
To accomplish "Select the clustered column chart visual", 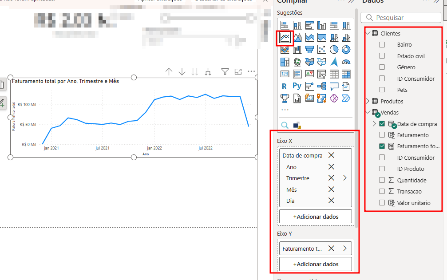I will pyautogui.click(x=321, y=25).
